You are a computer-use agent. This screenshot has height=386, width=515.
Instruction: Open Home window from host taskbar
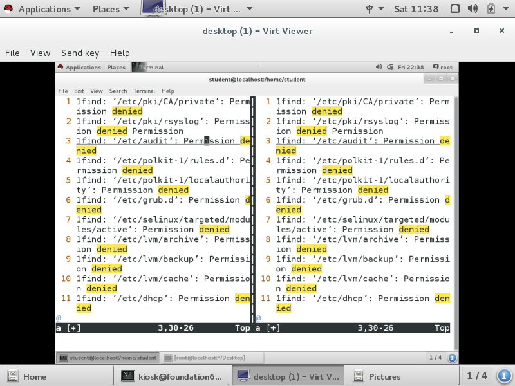(57, 376)
